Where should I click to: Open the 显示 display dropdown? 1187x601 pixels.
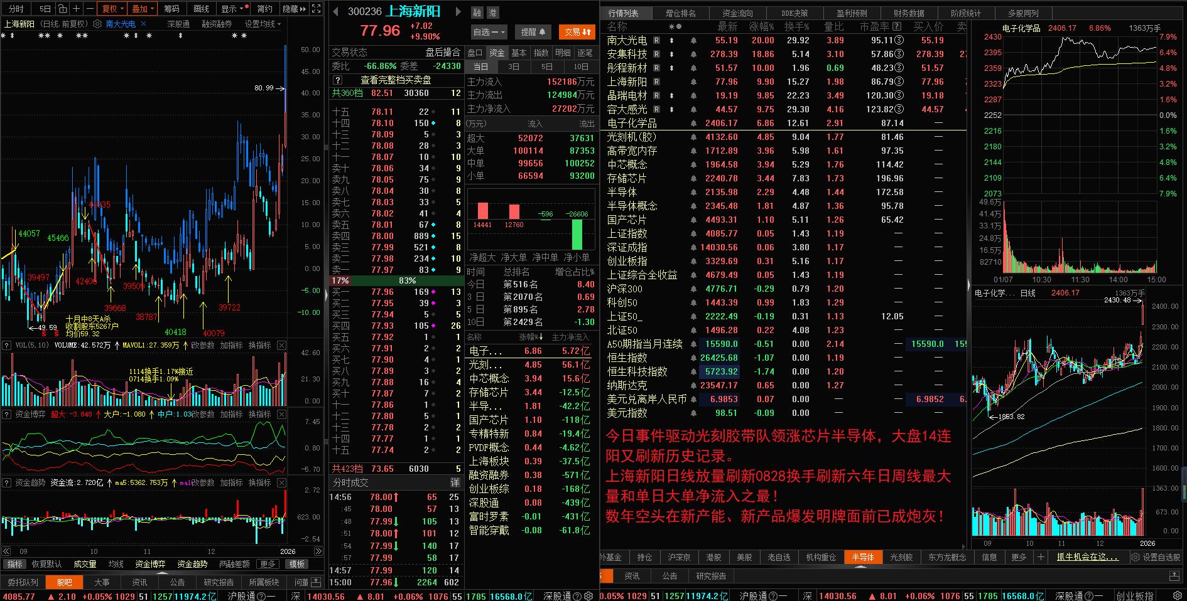pyautogui.click(x=232, y=9)
